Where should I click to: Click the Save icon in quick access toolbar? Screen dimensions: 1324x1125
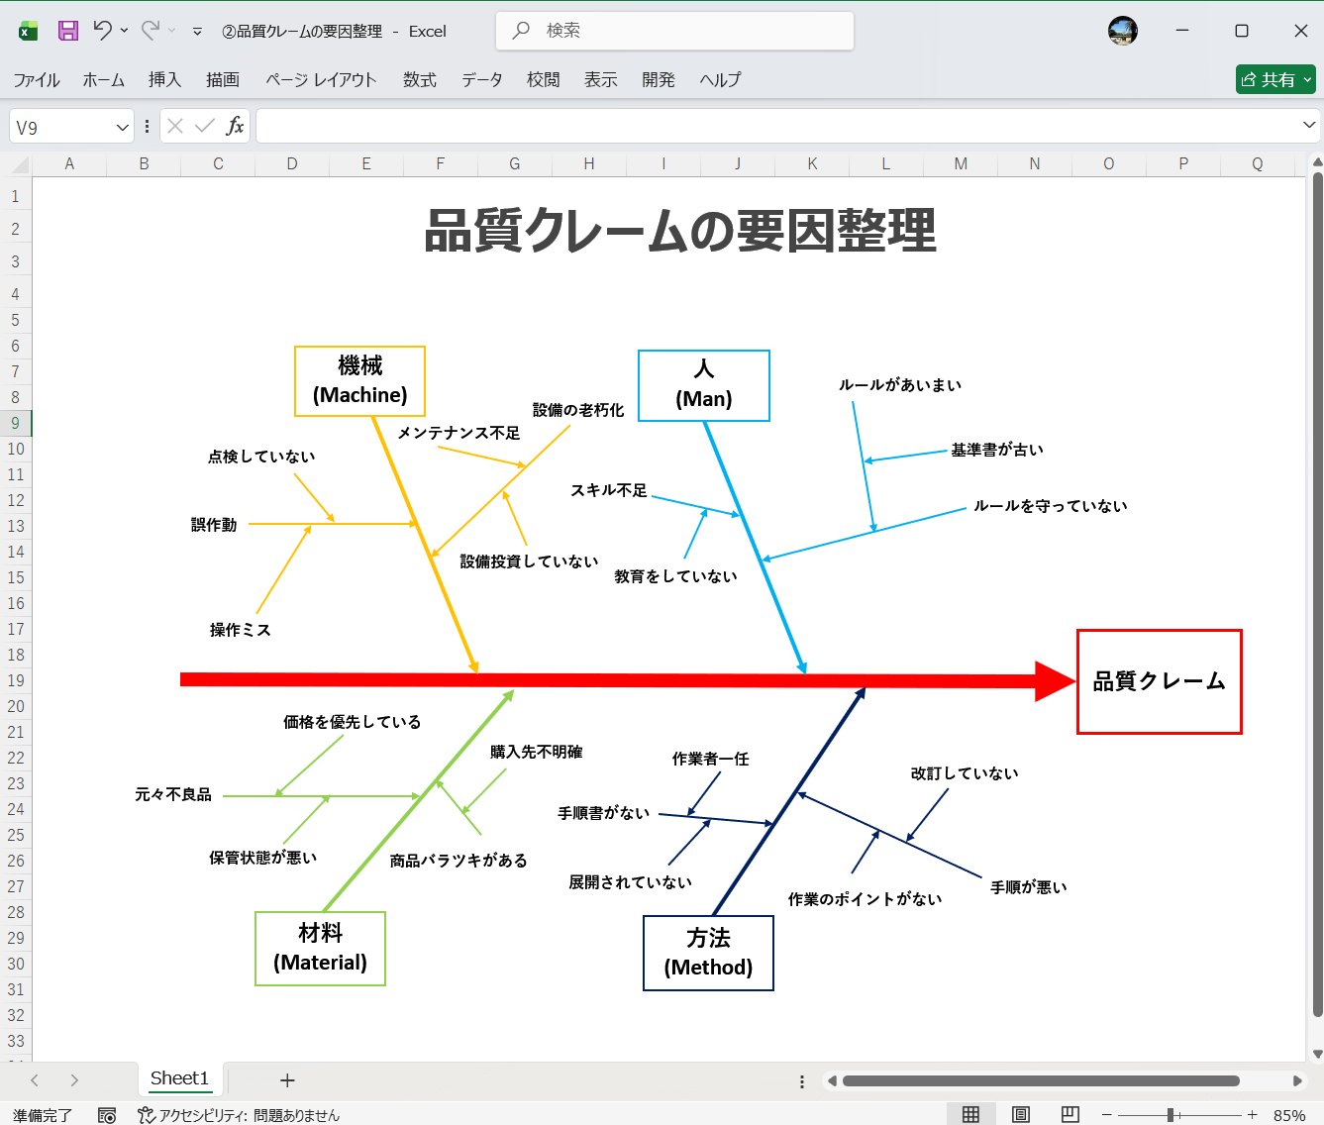pyautogui.click(x=66, y=31)
